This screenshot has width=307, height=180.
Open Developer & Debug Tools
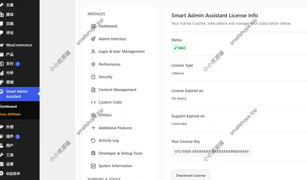click(x=120, y=153)
